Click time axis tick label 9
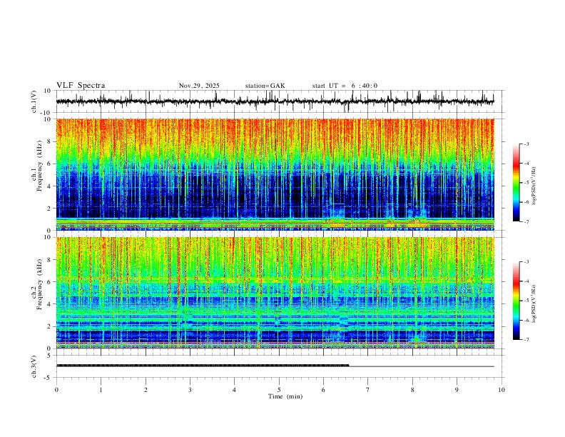The height and width of the screenshot is (437, 565). pos(457,390)
